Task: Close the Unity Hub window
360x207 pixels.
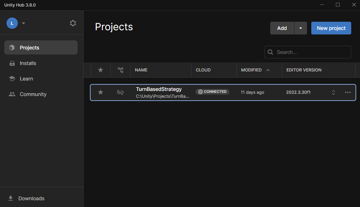Action: coord(354,5)
